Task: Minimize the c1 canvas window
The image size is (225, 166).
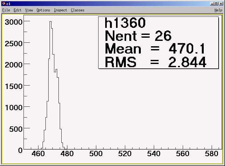Action: [212, 4]
